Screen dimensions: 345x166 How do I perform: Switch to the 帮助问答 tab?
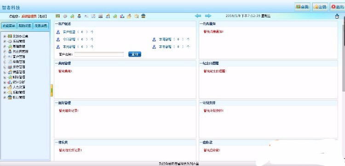click(25, 25)
